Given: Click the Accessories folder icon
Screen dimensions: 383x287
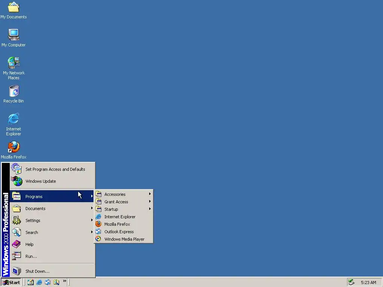Looking at the screenshot, I should pyautogui.click(x=98, y=194).
